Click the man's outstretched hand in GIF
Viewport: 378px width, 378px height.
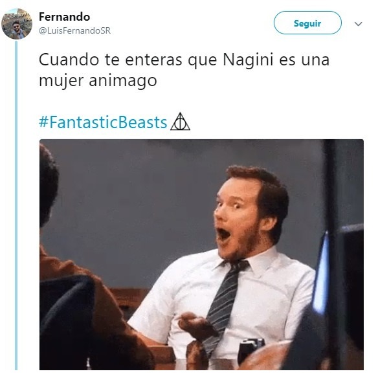pyautogui.click(x=197, y=326)
